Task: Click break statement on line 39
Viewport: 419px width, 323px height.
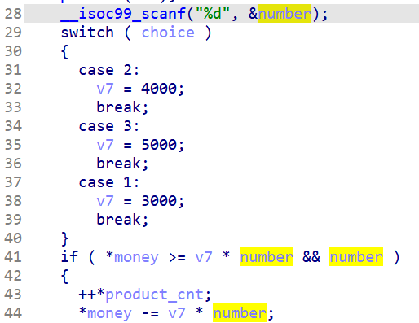Action: [x=122, y=220]
